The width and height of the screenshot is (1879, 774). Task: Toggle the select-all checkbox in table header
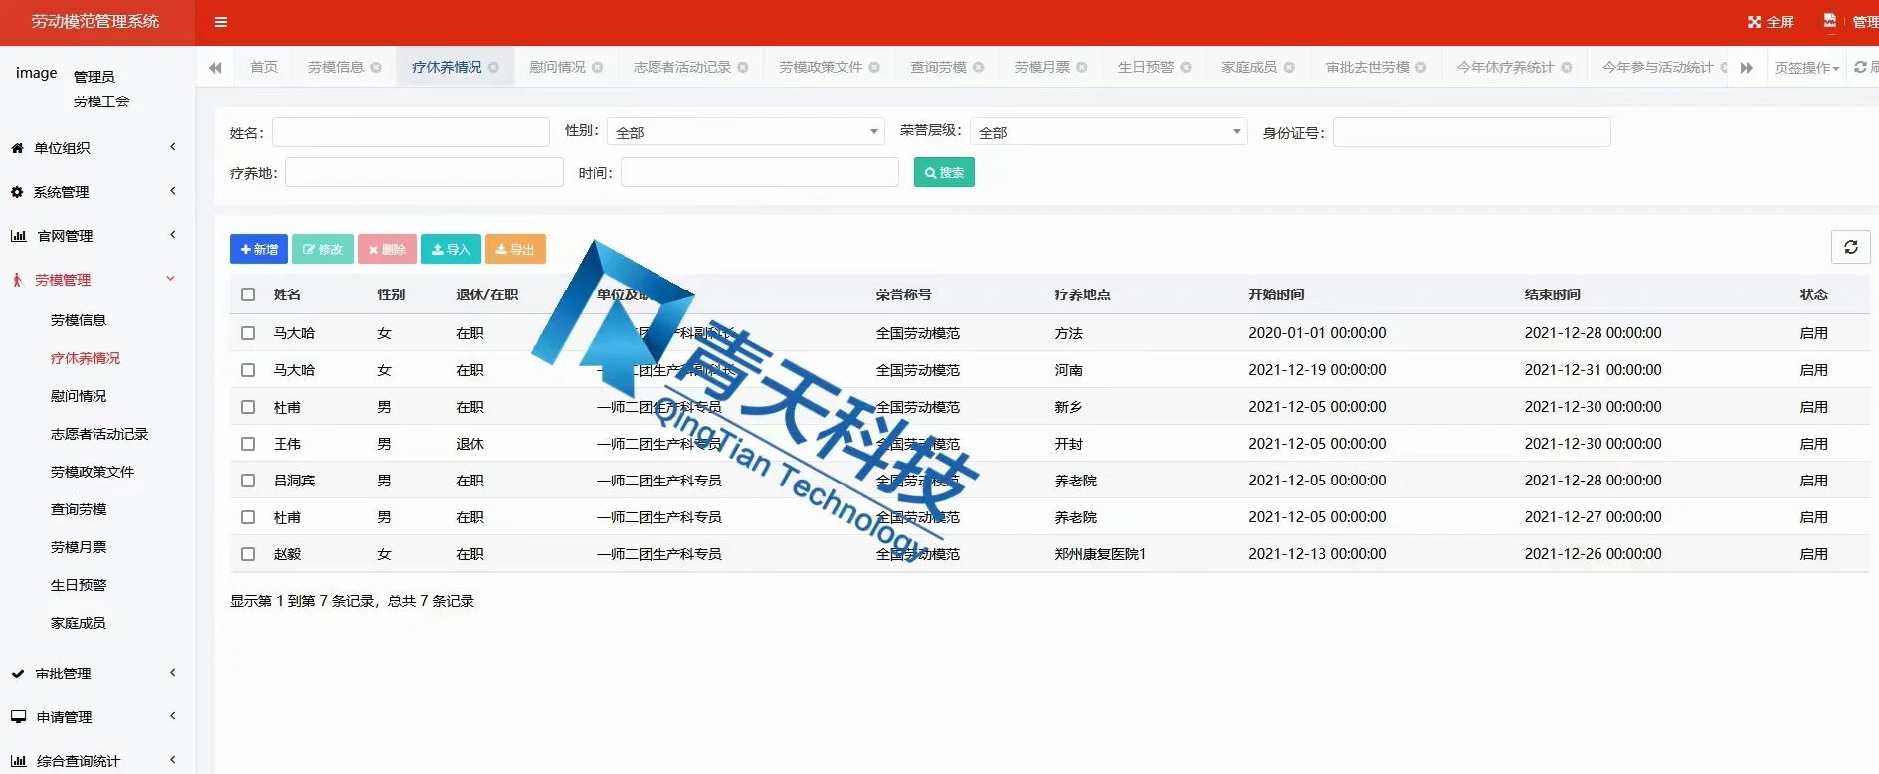pyautogui.click(x=248, y=294)
